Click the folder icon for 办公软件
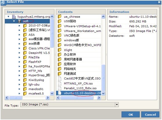The height and width of the screenshot is (120, 162). click(60, 55)
